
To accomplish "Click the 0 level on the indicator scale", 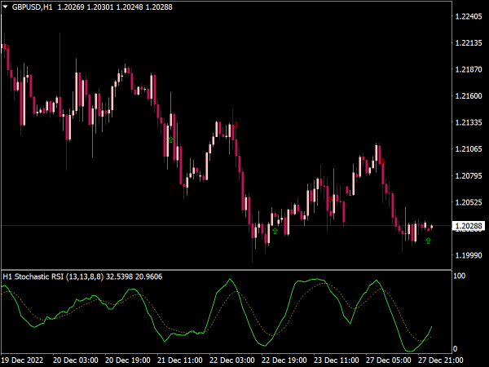I will click(456, 349).
